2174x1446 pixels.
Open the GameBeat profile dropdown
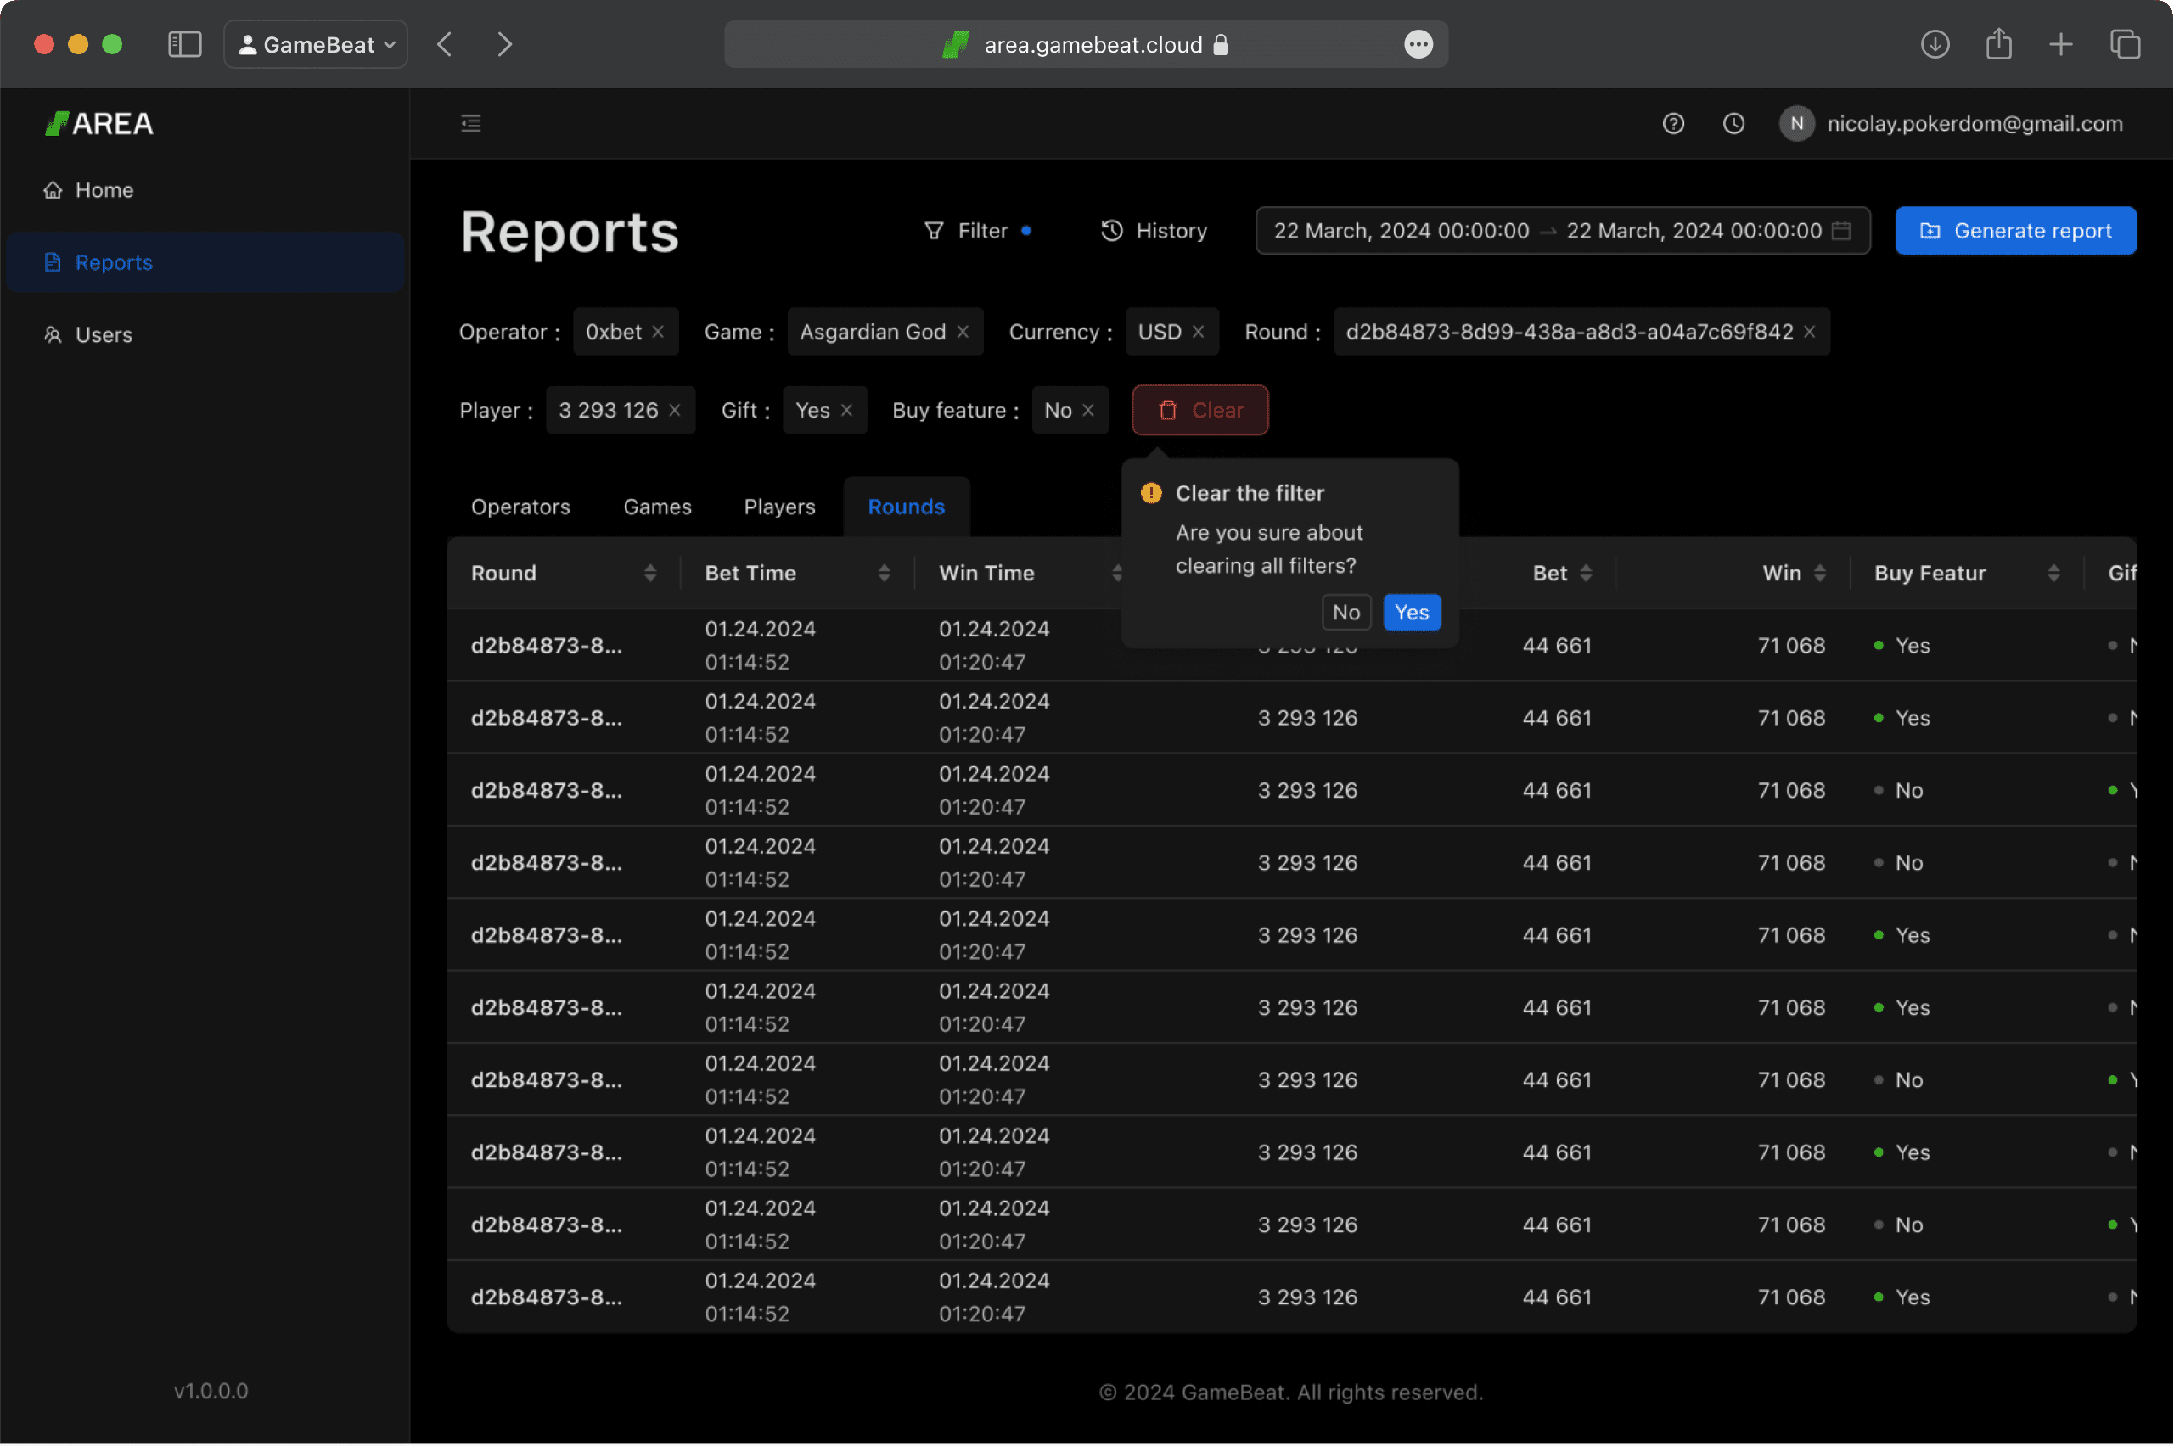click(316, 44)
